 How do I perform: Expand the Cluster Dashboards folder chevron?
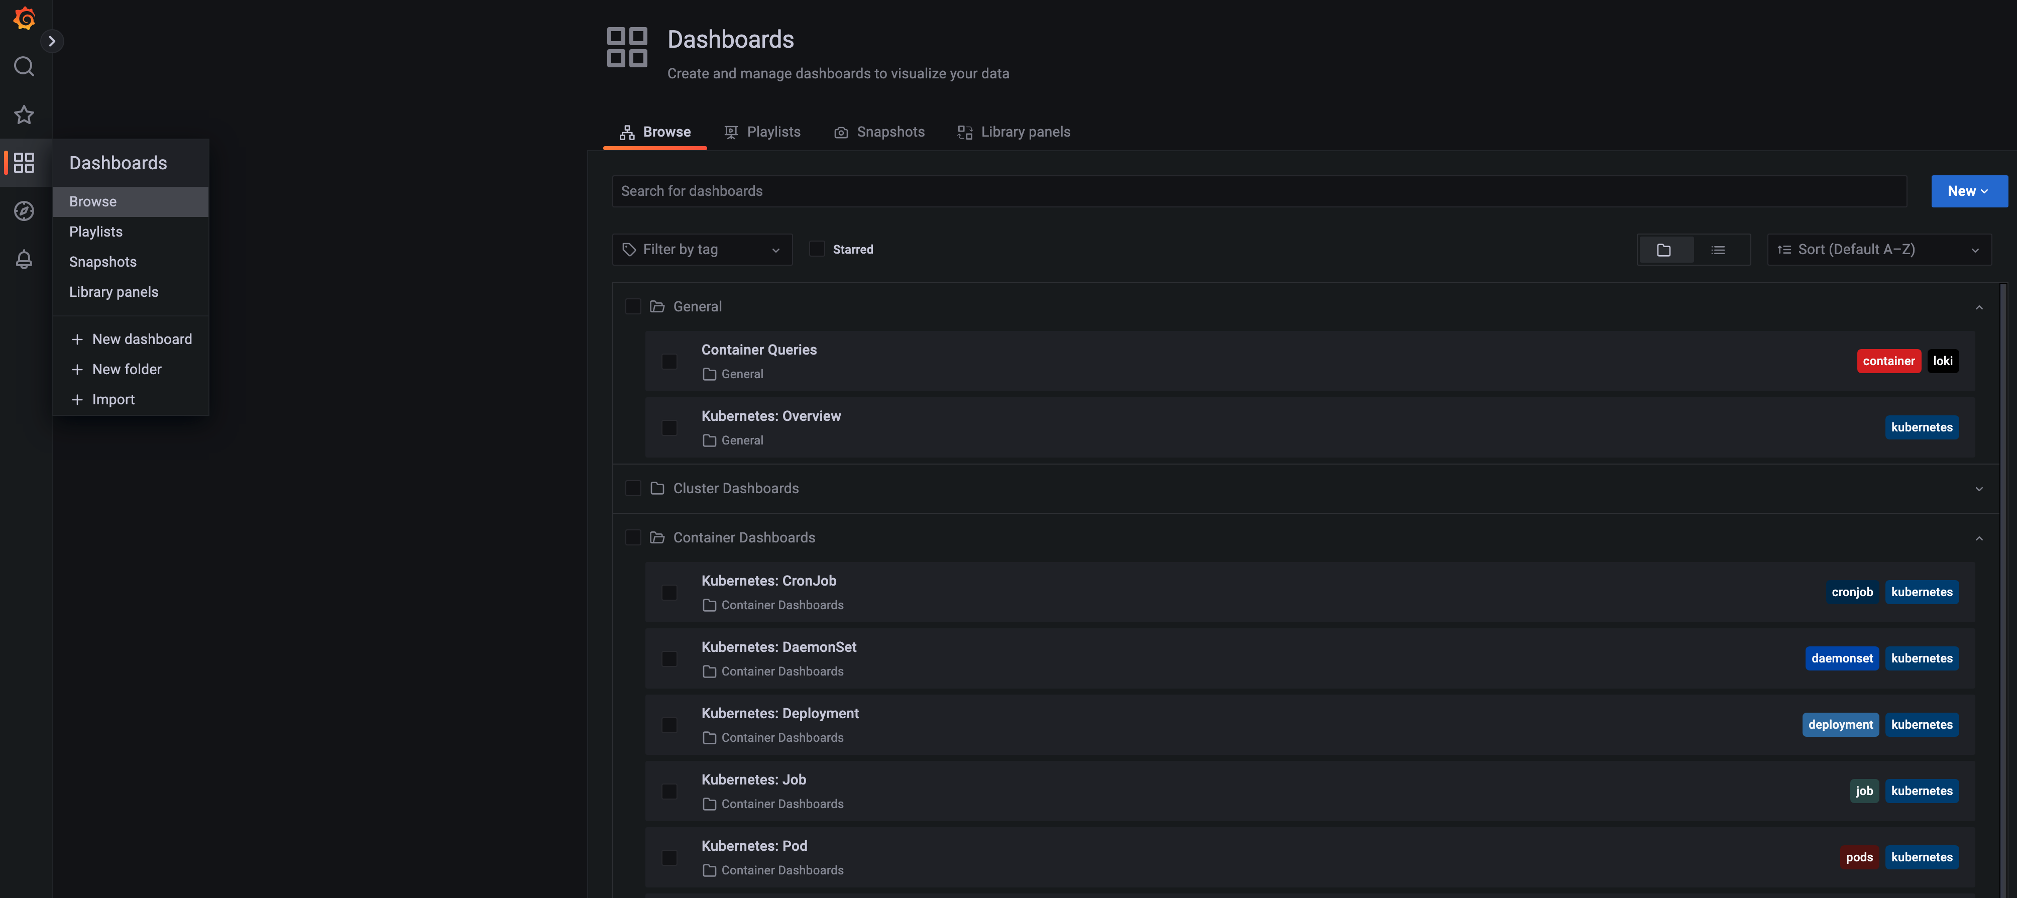pyautogui.click(x=1979, y=489)
